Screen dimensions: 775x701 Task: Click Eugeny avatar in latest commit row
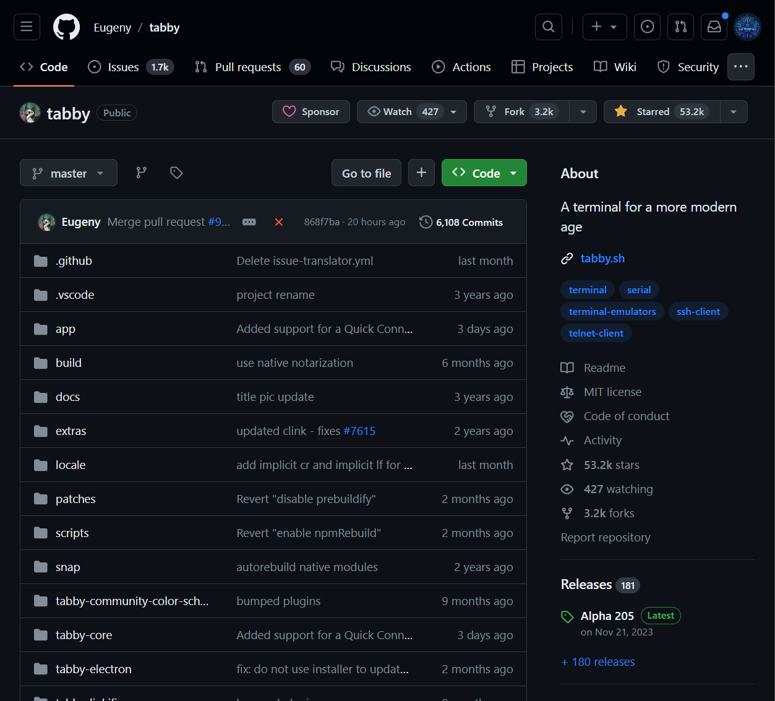click(47, 222)
